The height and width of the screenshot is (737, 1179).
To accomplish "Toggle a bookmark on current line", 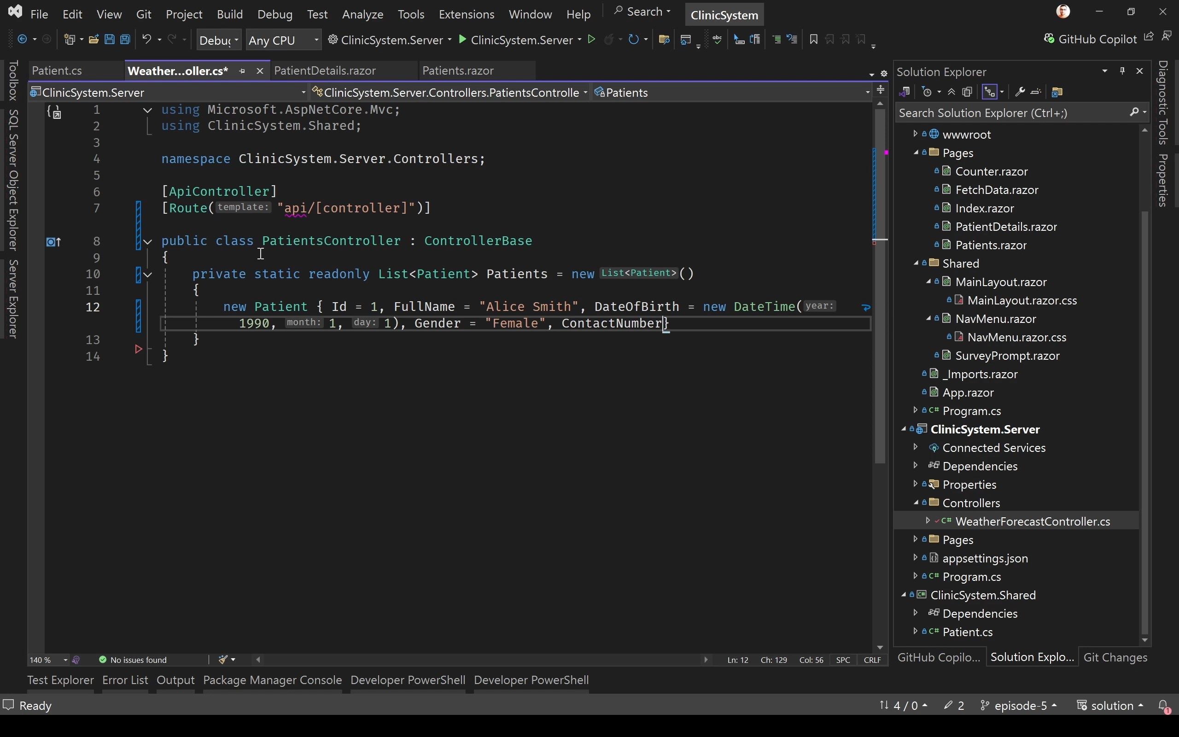I will (x=814, y=39).
